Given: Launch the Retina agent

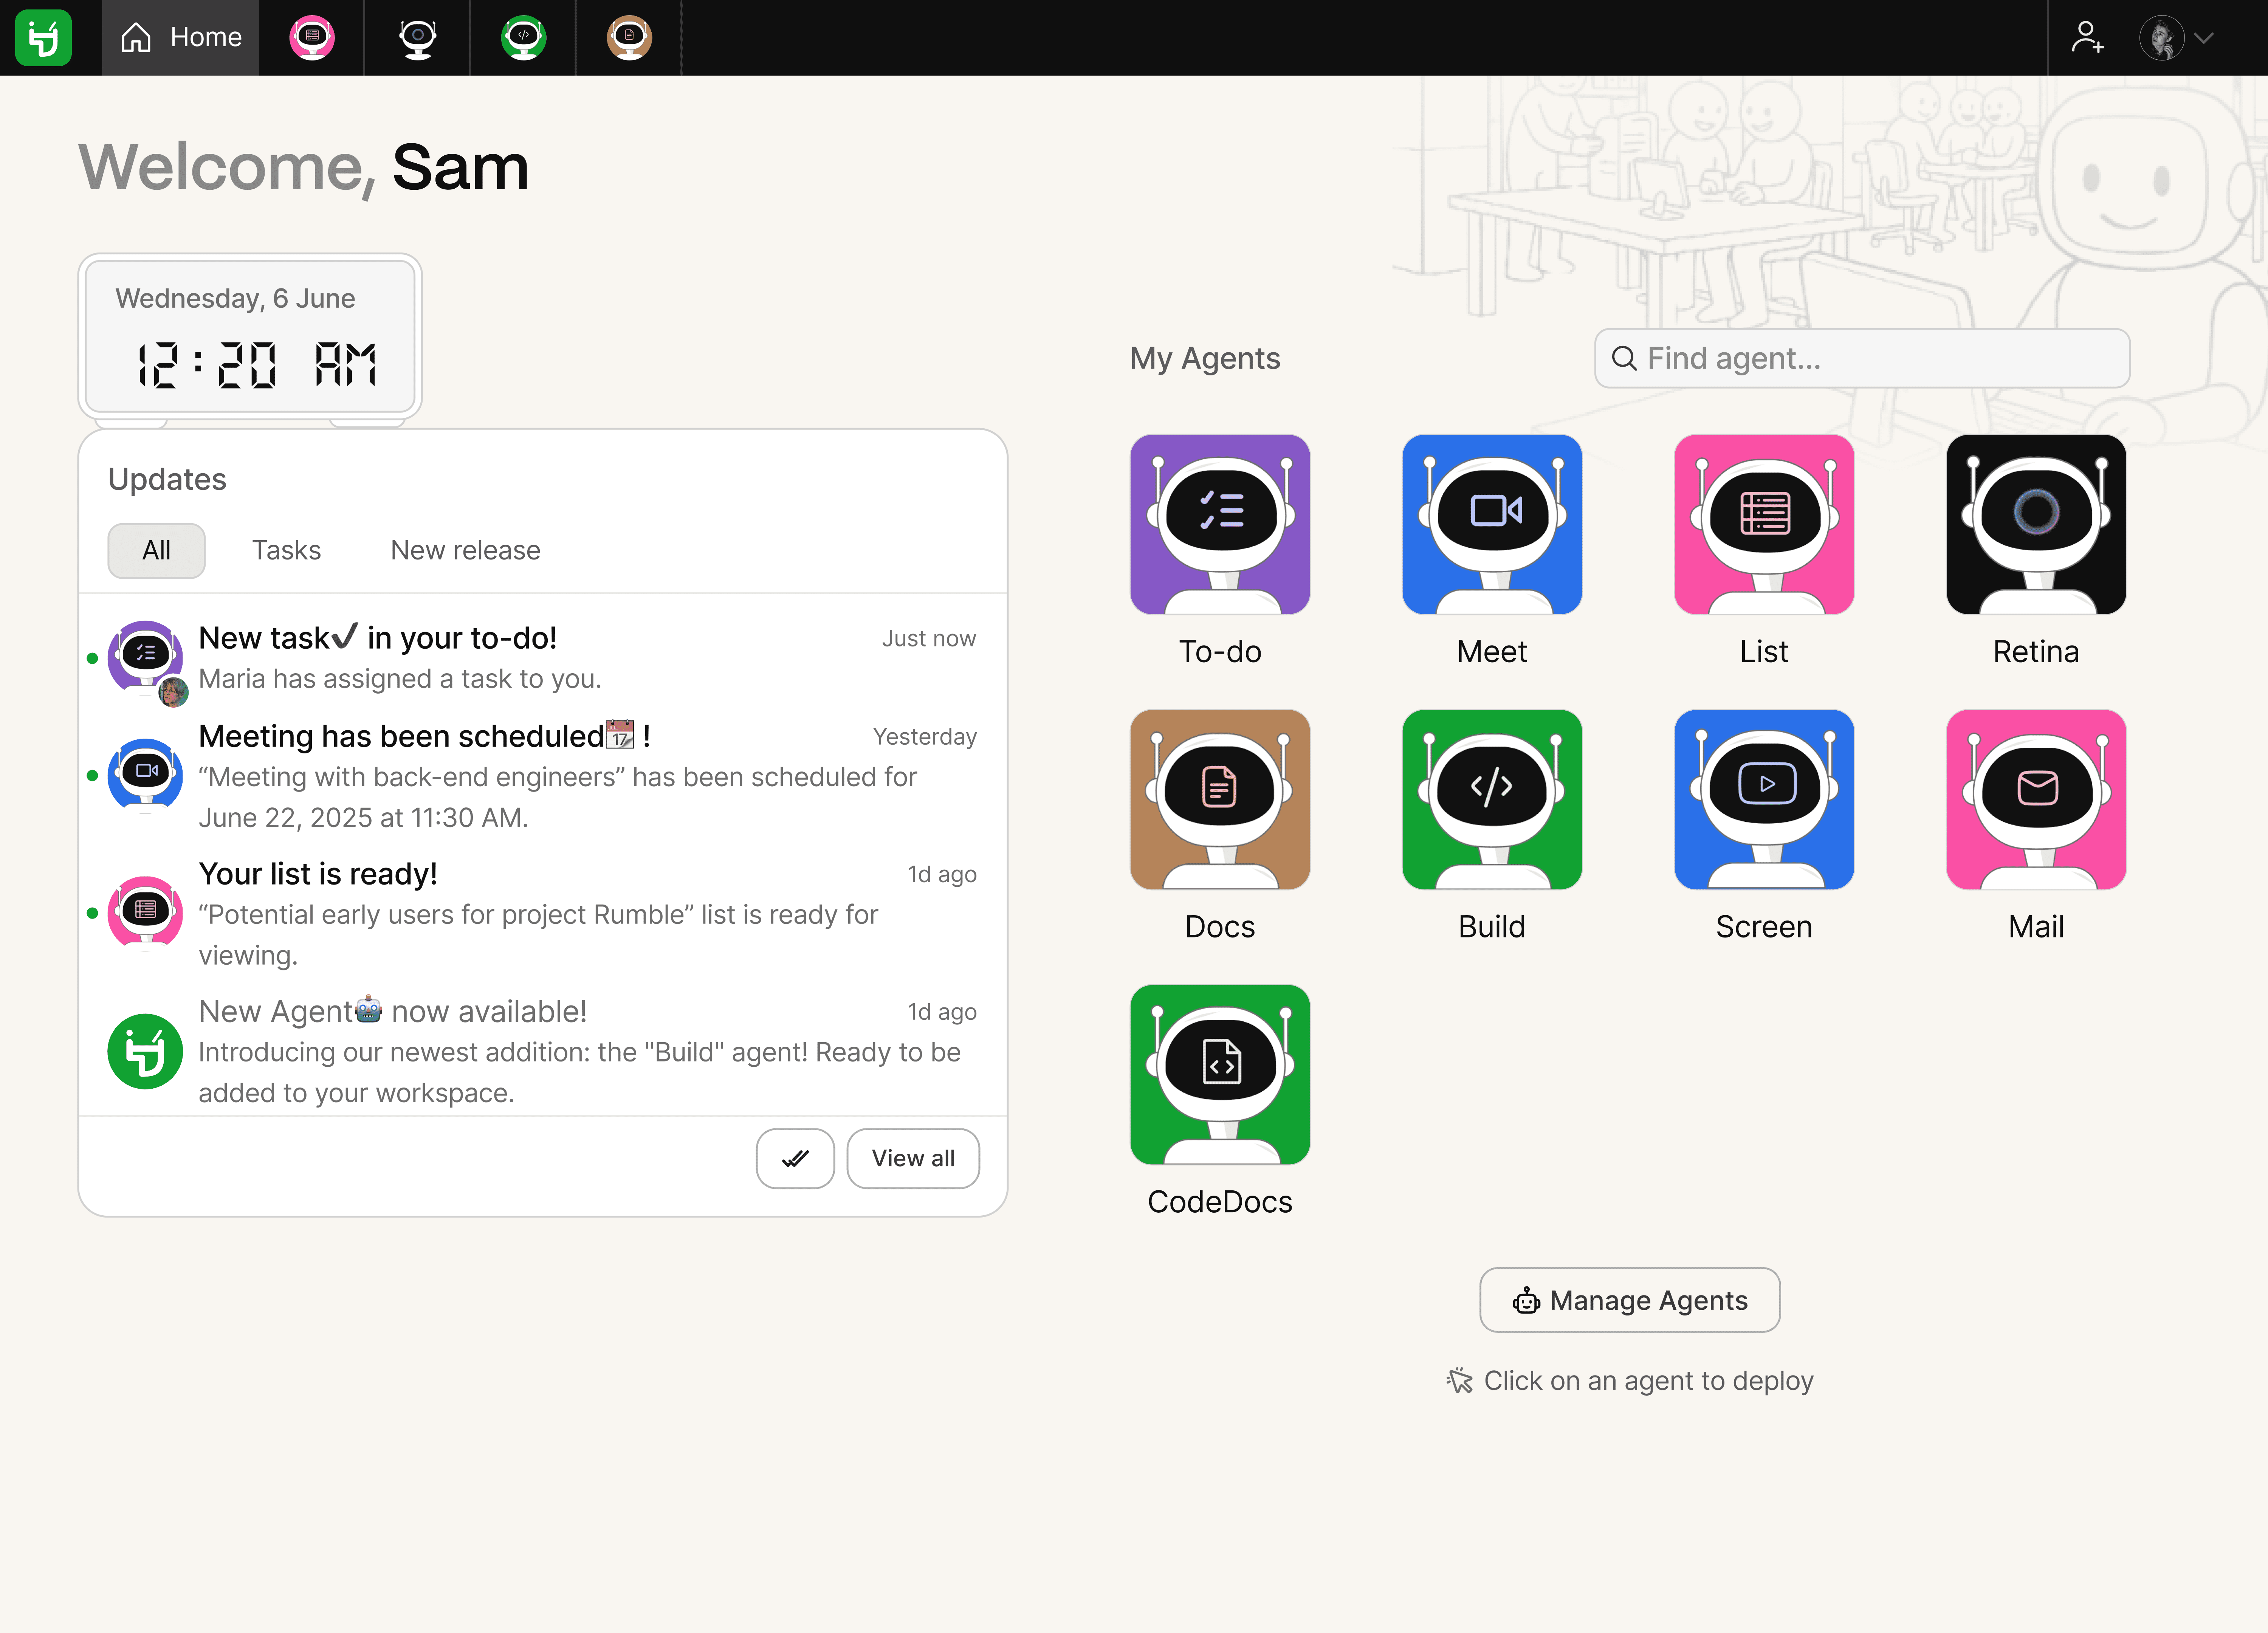Looking at the screenshot, I should 2035,524.
